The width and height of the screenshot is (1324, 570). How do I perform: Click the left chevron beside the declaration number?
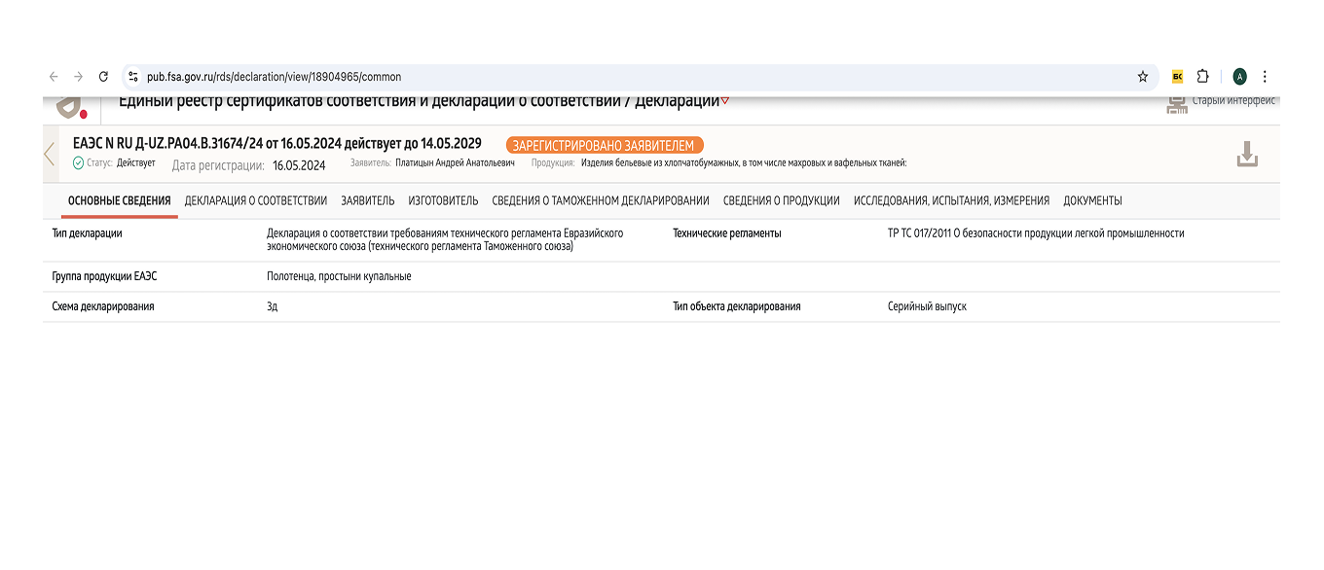coord(49,154)
